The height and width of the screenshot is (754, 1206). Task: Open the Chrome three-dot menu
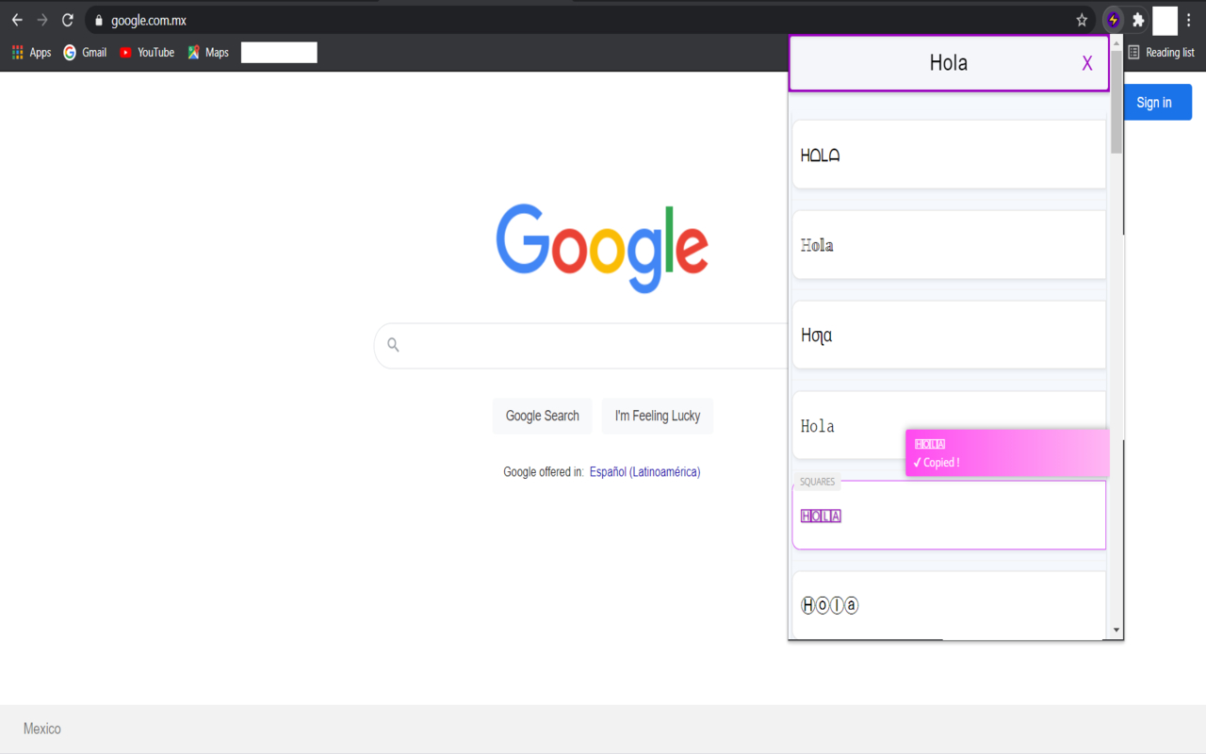(x=1189, y=20)
